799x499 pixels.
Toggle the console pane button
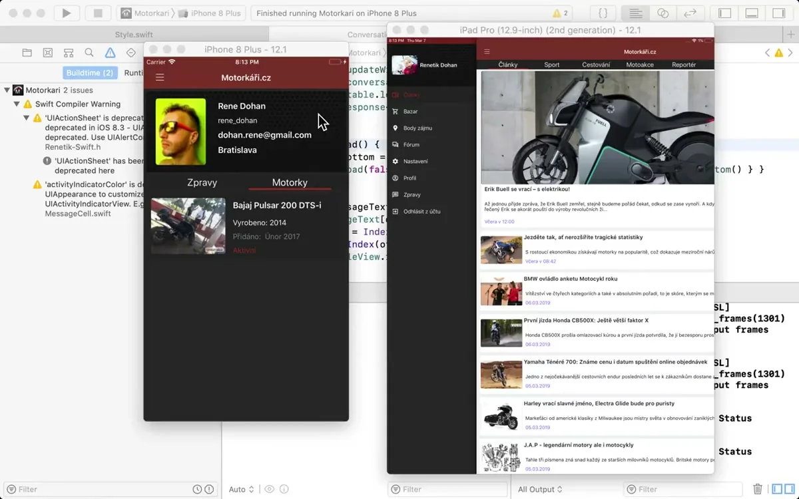790,489
